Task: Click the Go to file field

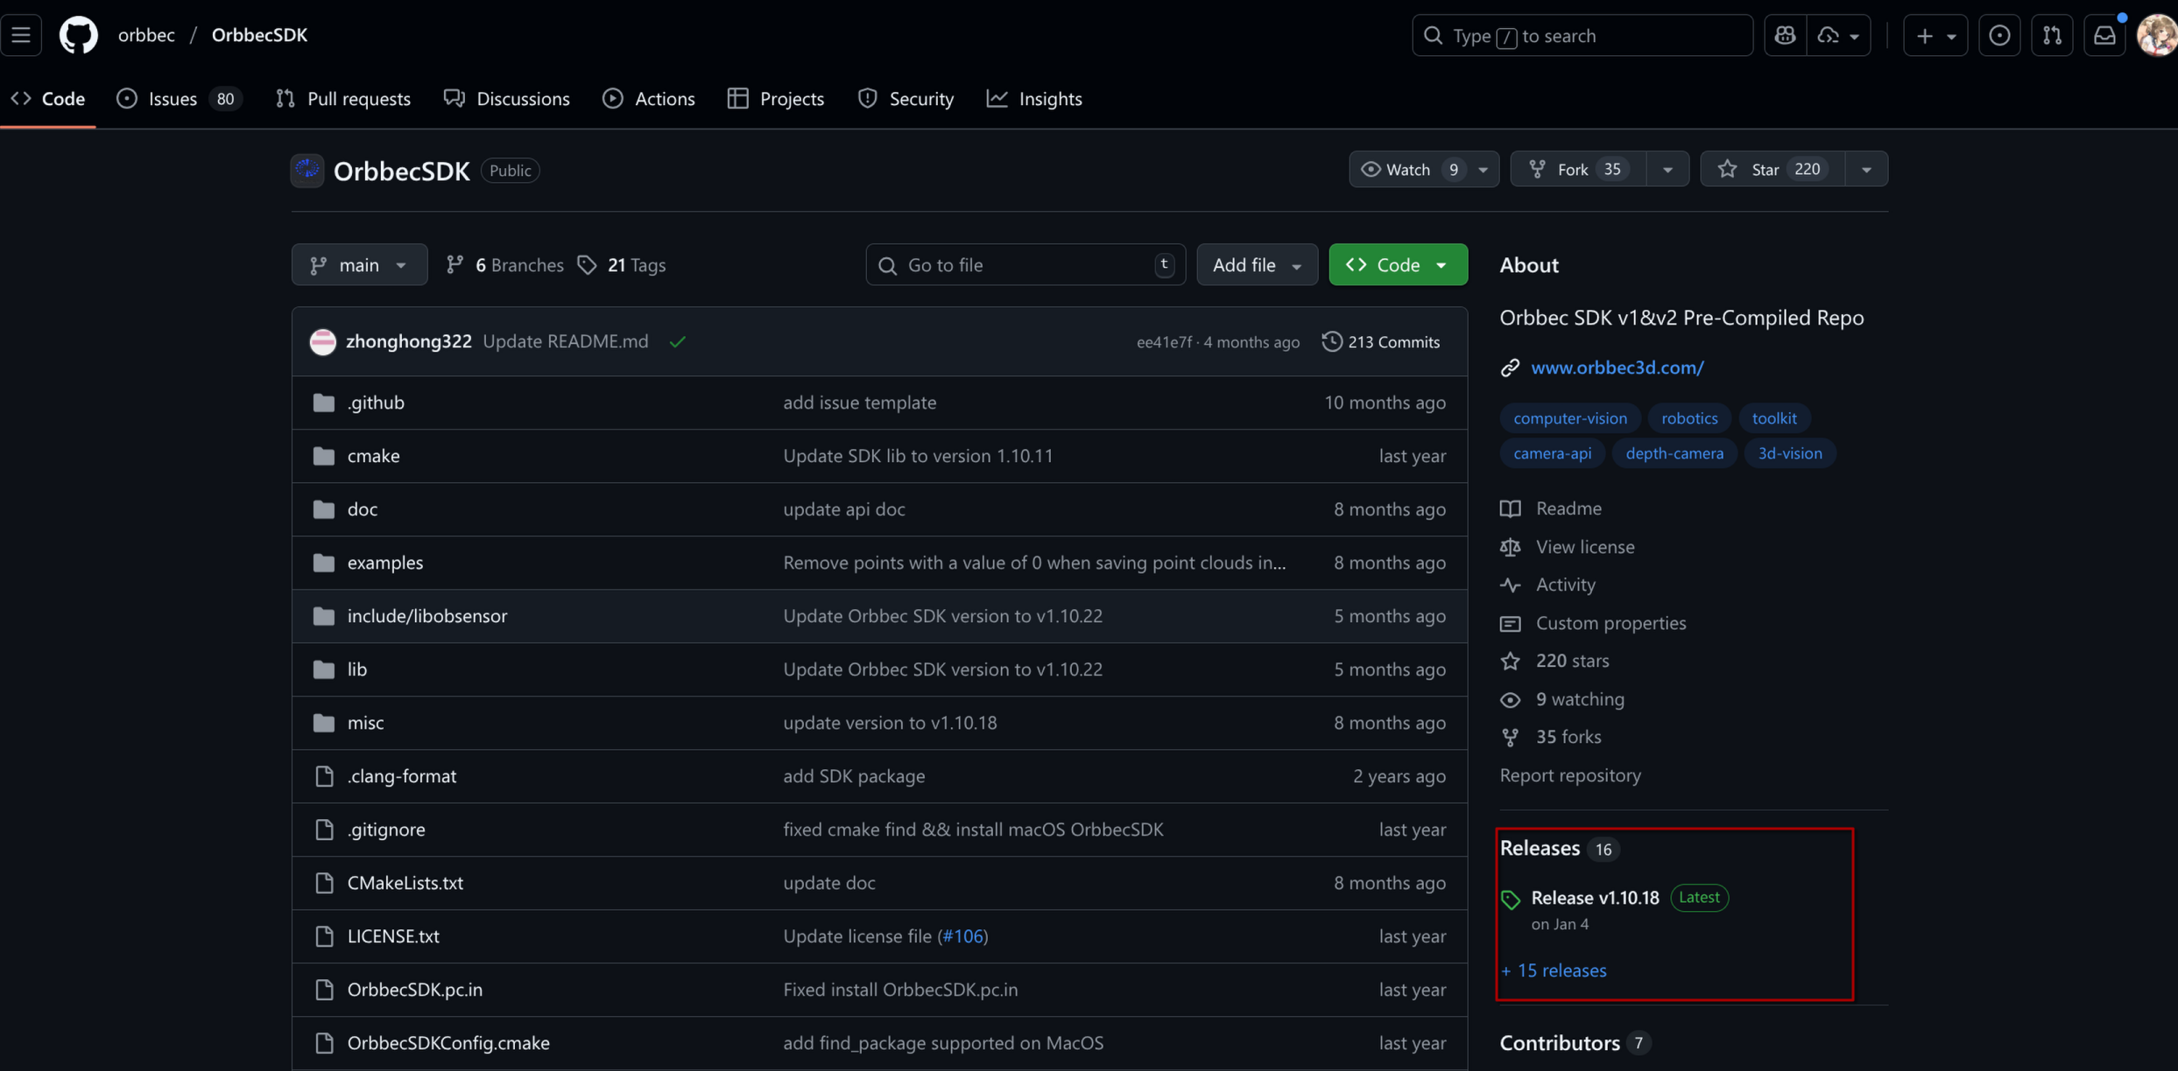Action: point(1026,264)
